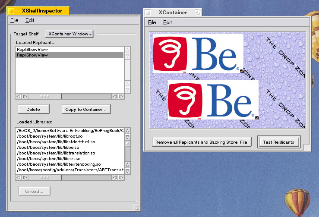Click the Unload button

point(35,191)
